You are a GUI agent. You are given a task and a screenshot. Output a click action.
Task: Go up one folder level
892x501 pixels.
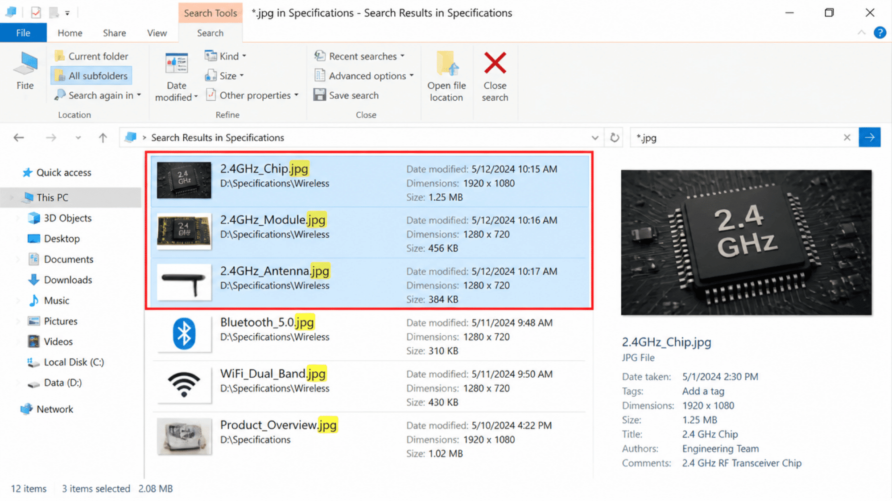pos(103,138)
